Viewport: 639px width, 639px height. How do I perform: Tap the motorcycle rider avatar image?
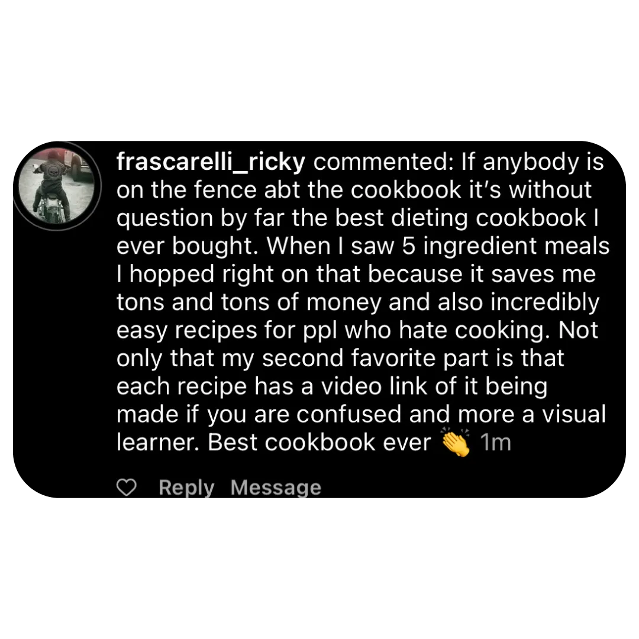[57, 186]
